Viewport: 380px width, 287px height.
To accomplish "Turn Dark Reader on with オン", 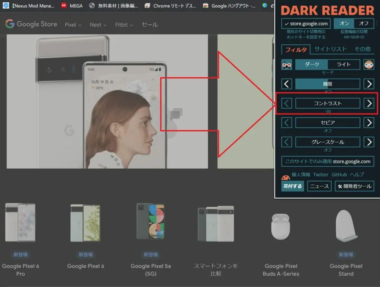I will [344, 24].
